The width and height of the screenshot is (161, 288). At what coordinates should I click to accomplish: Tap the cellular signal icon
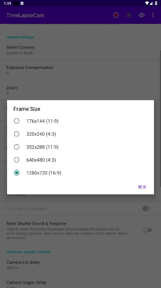tap(151, 3)
